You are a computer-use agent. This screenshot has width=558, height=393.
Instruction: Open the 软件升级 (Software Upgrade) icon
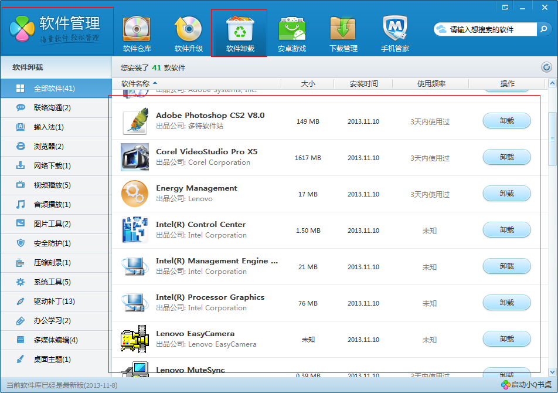click(188, 29)
